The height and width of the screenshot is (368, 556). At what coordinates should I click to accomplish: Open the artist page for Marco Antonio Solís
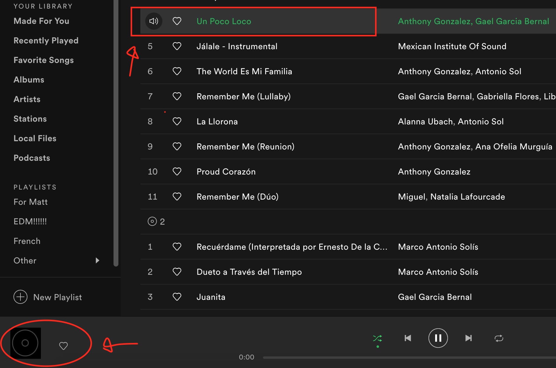(438, 247)
